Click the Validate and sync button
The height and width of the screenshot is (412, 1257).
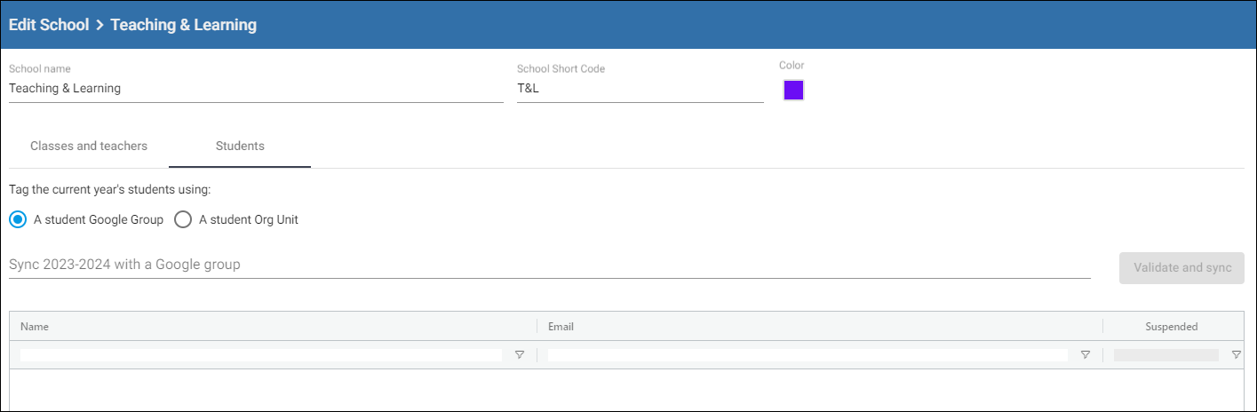1181,267
